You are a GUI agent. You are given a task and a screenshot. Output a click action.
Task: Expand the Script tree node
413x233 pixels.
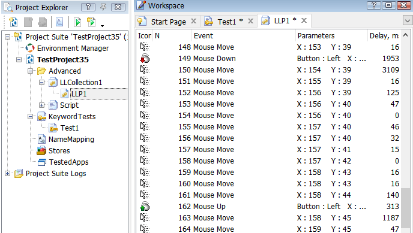pyautogui.click(x=41, y=105)
